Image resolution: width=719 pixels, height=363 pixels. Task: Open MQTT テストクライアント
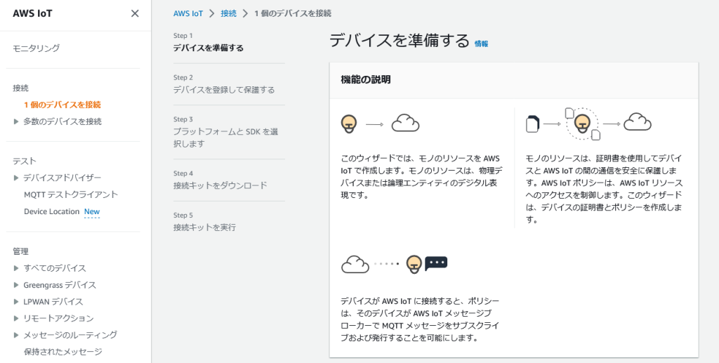click(x=71, y=194)
